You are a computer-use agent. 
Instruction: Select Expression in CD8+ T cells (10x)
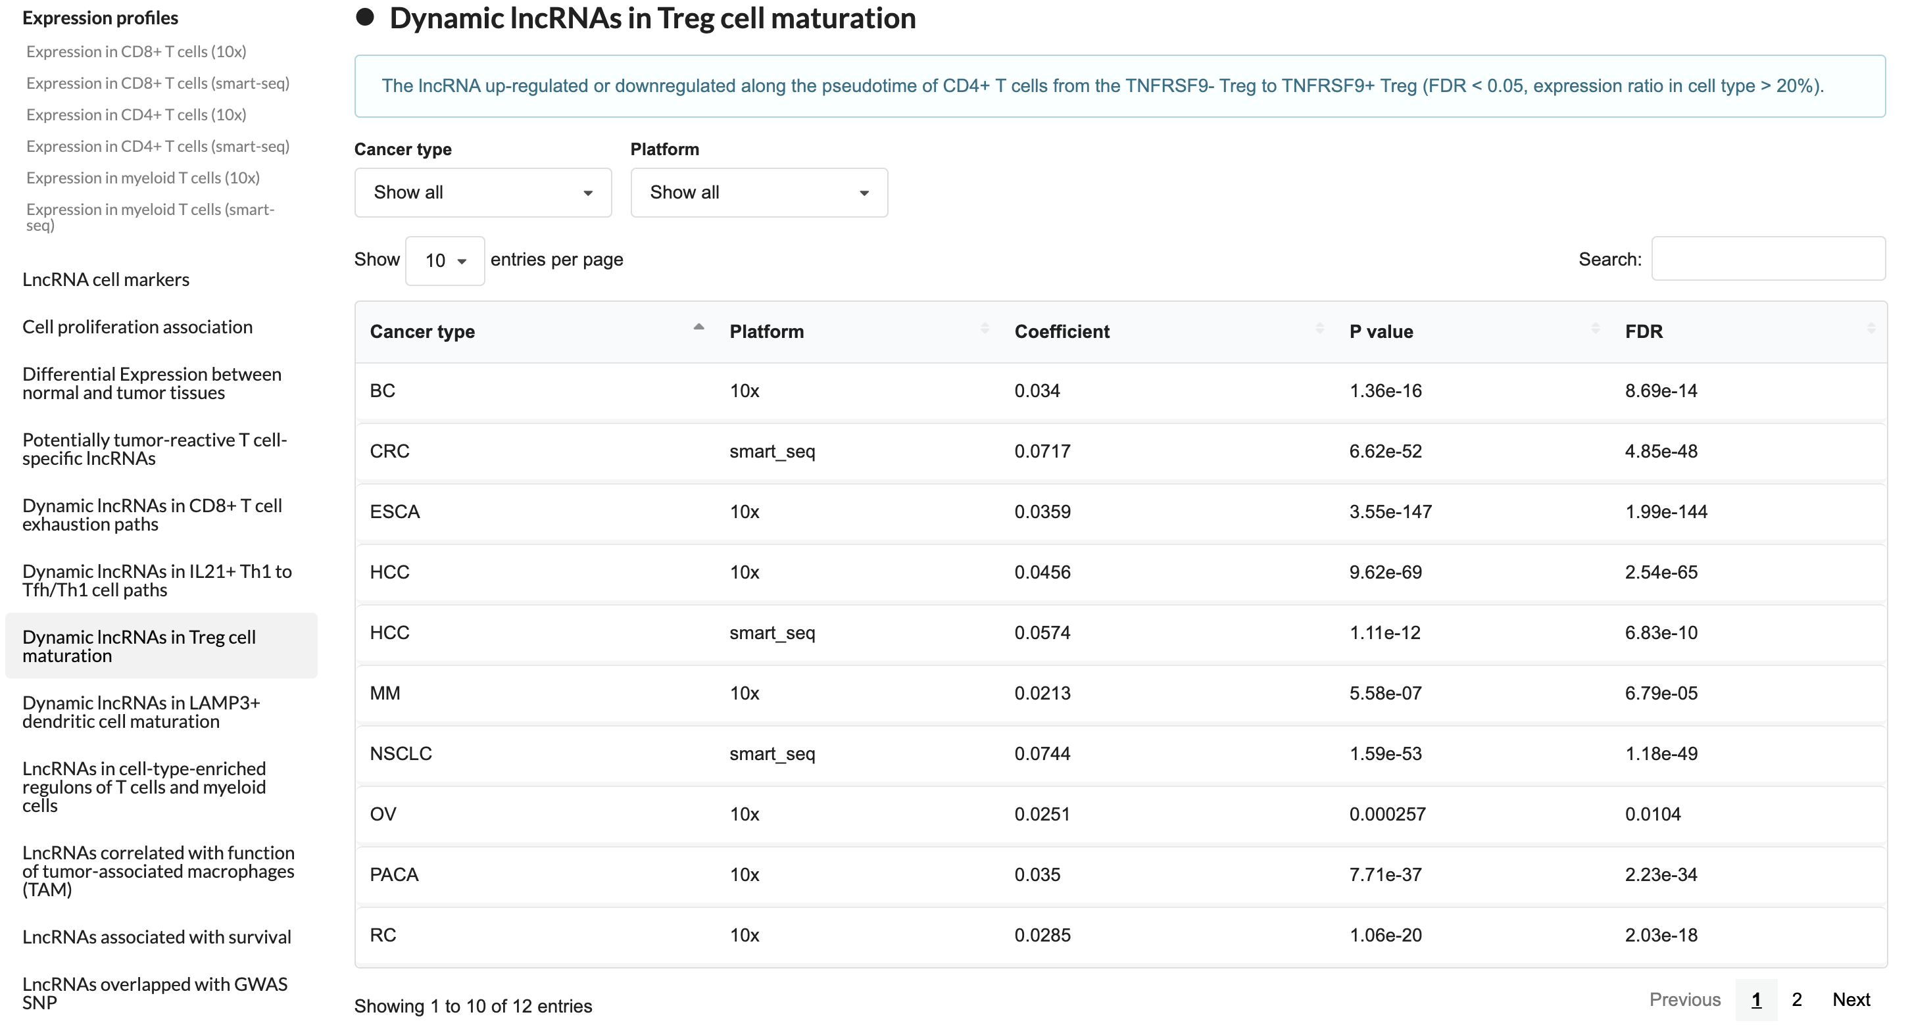136,52
